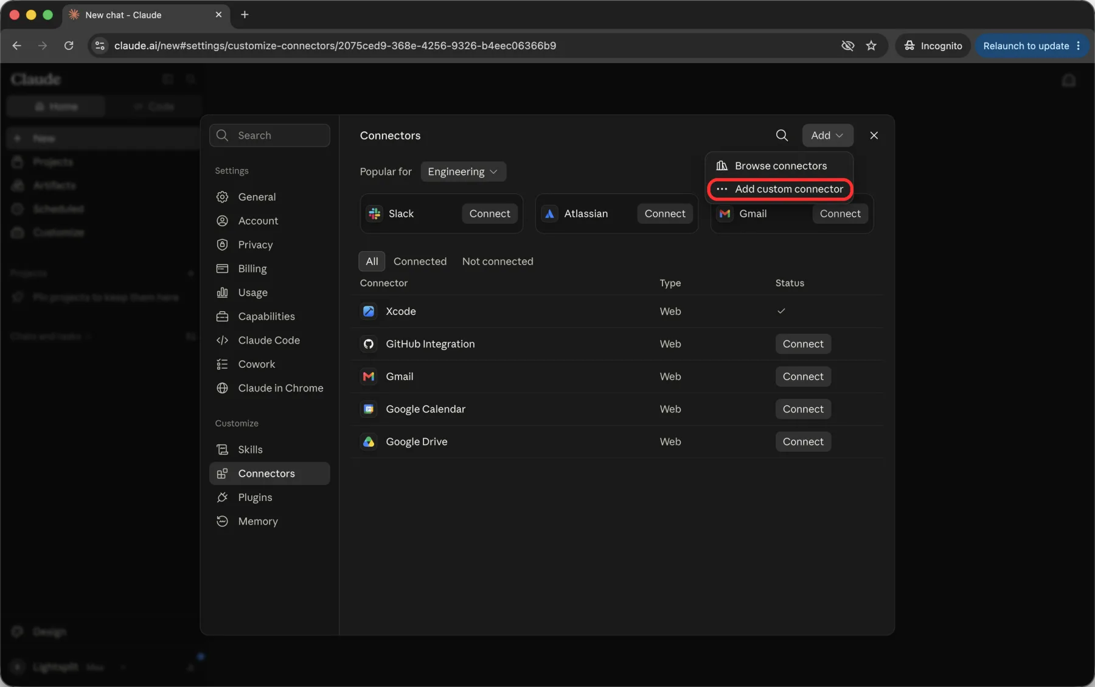The image size is (1095, 687).
Task: Close the settings dialog
Action: 874,136
